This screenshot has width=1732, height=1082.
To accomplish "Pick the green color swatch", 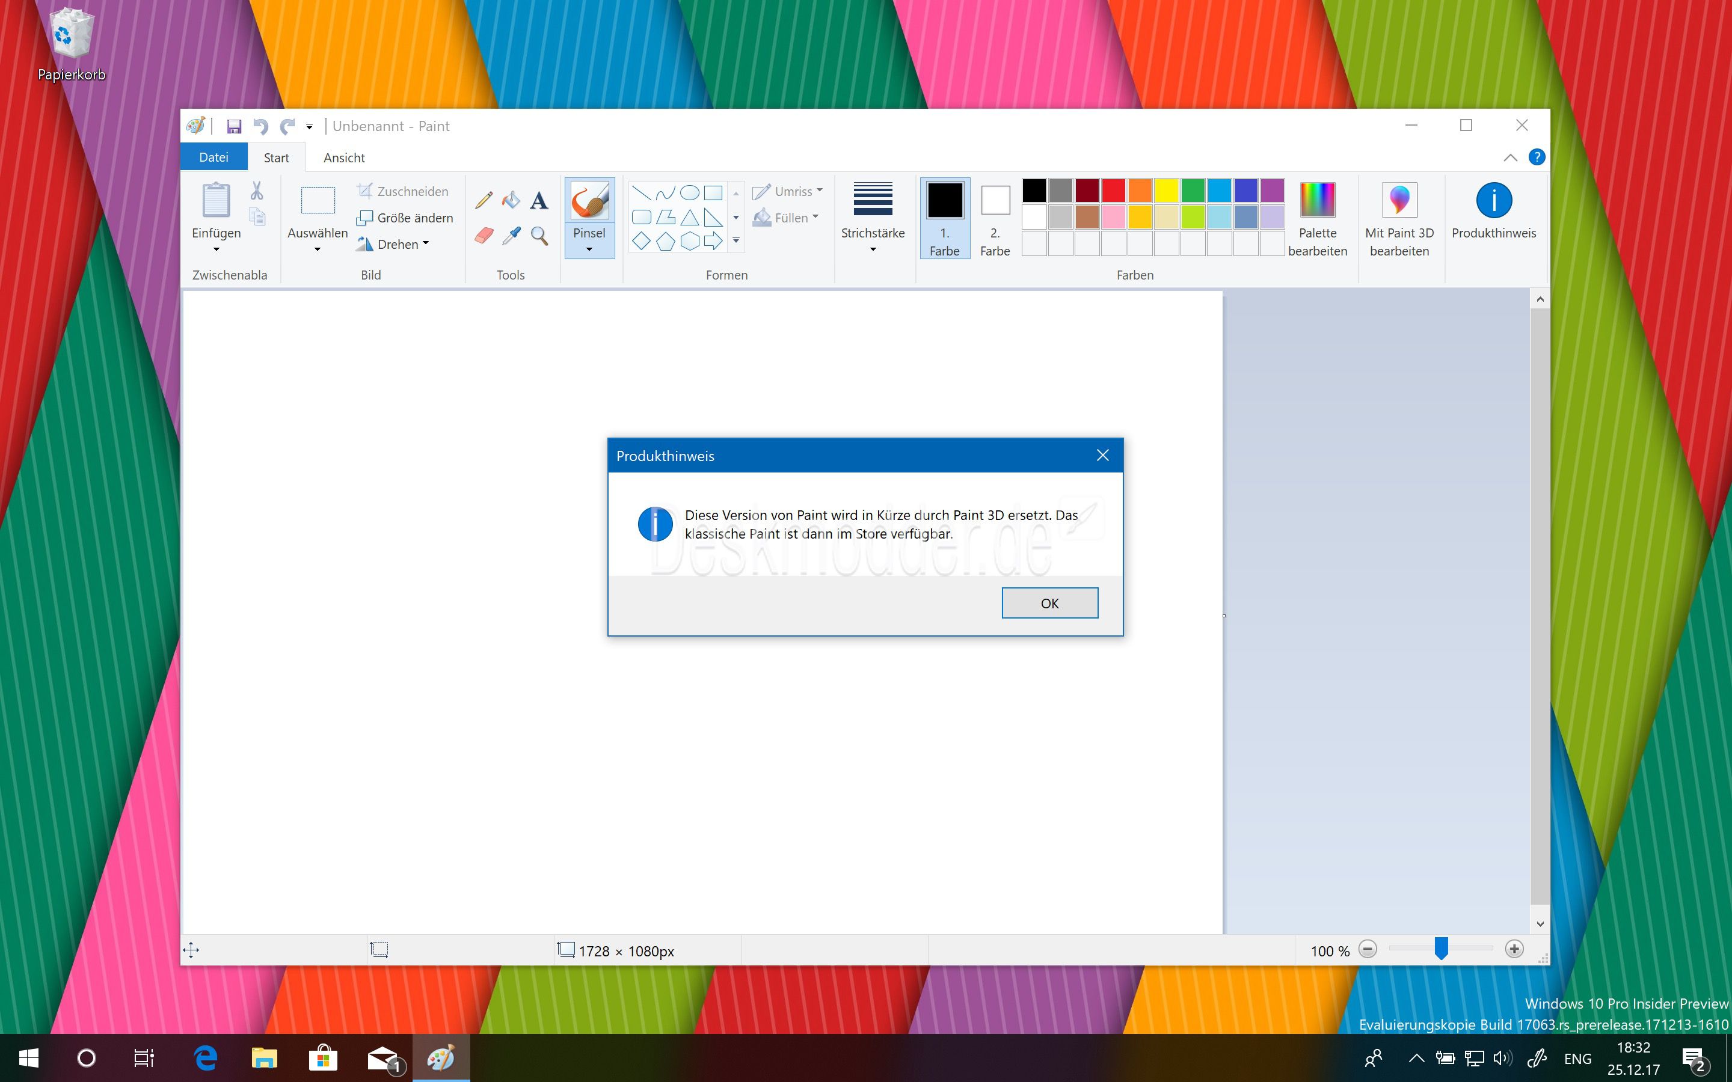I will click(1193, 191).
